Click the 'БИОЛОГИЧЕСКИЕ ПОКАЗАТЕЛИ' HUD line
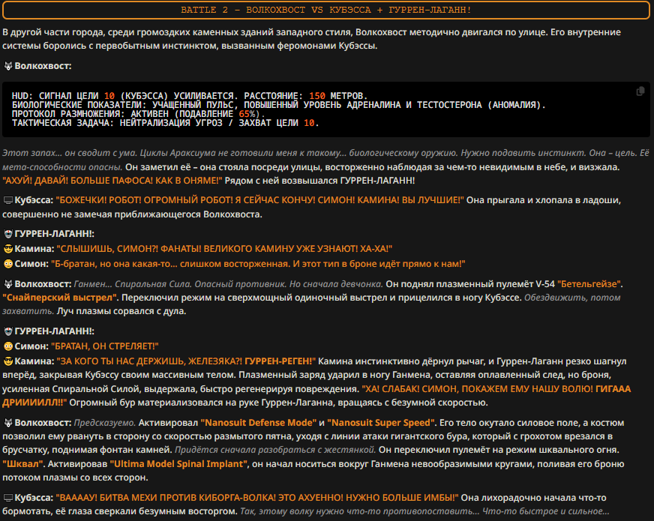 point(278,105)
